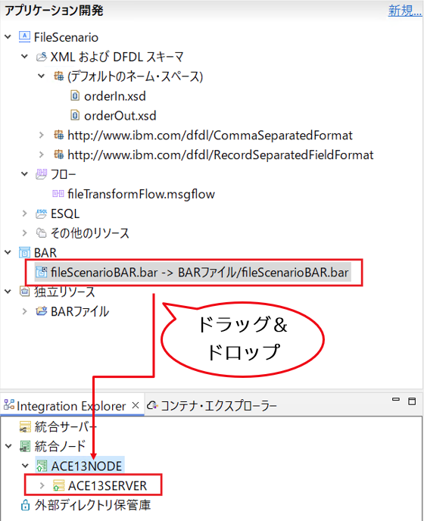The height and width of the screenshot is (521, 424).
Task: Click the ACE13SERVER server icon
Action: pos(58,485)
